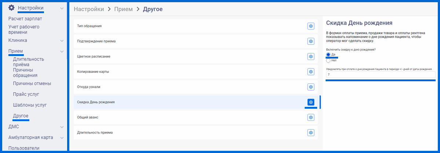Select the Да radio button
440x153 pixels.
(328, 55)
